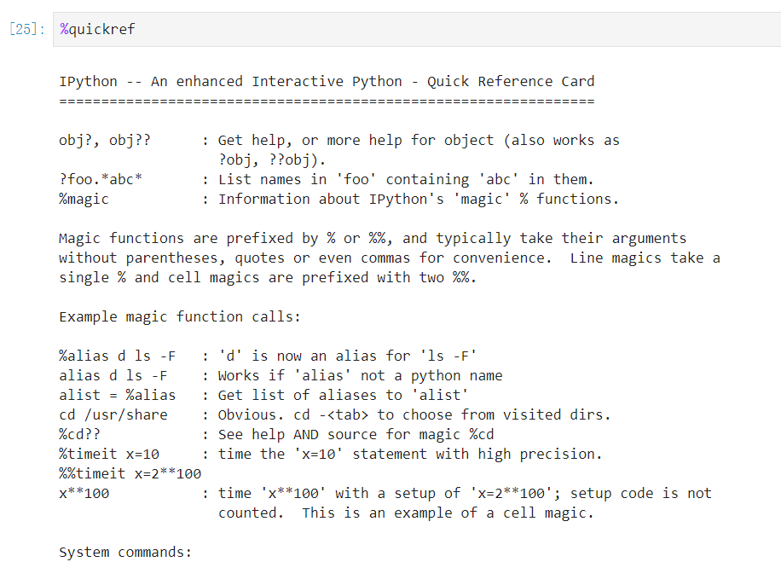Screen dimensions: 781x562
Task: Click the '%timeit x=10' example
Action: (x=108, y=455)
